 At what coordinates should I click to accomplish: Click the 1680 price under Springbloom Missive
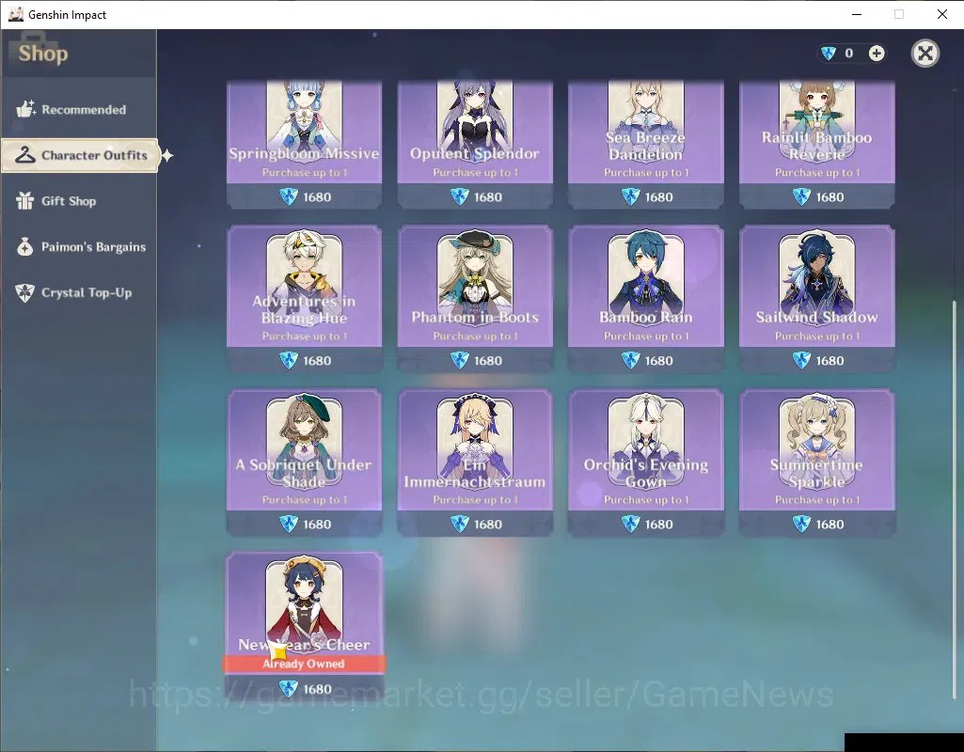pyautogui.click(x=305, y=197)
